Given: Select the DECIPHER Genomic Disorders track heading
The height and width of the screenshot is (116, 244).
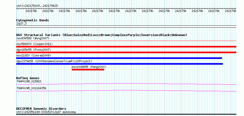Looking at the screenshot, I should click(x=41, y=109).
